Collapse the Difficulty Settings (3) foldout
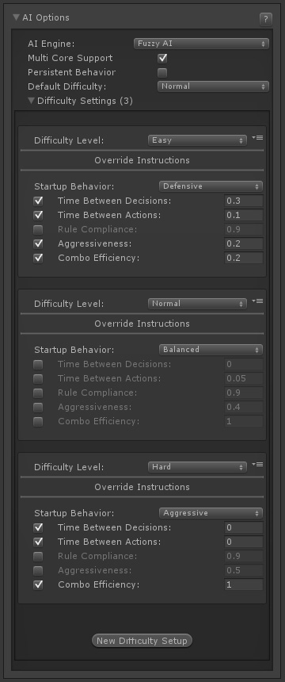Image resolution: width=285 pixels, height=682 pixels. [32, 101]
